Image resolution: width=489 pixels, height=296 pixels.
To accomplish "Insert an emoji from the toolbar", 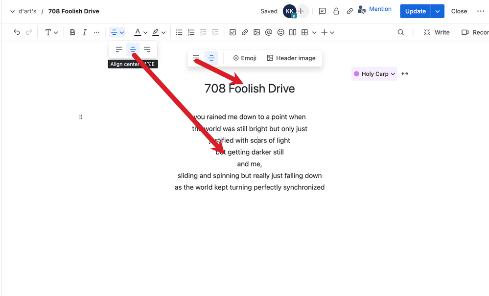I will 280,32.
